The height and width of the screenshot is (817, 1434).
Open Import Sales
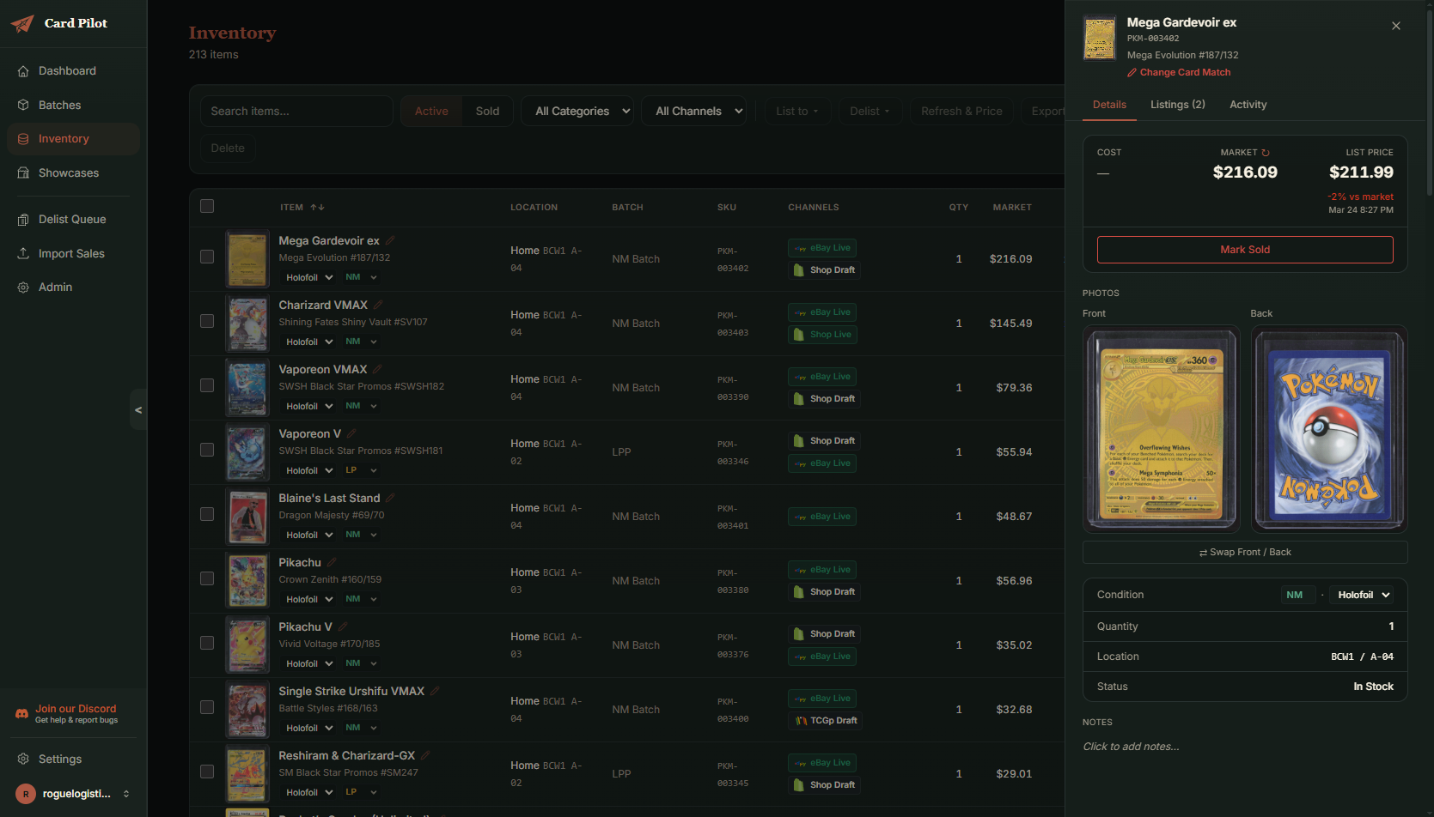(70, 253)
